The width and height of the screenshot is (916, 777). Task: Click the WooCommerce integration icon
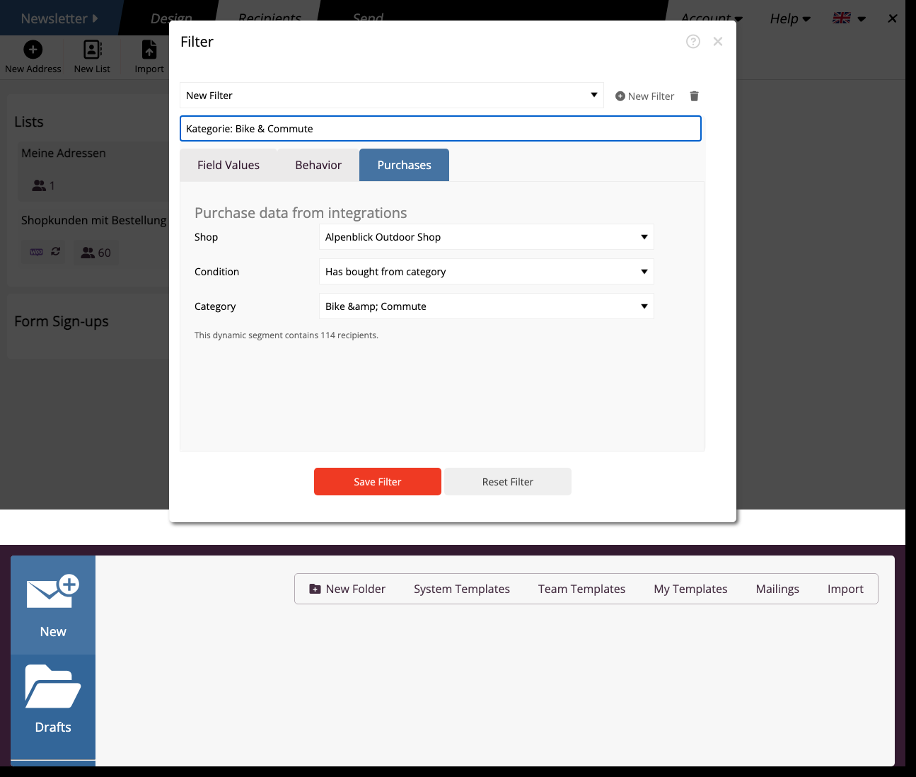point(37,252)
